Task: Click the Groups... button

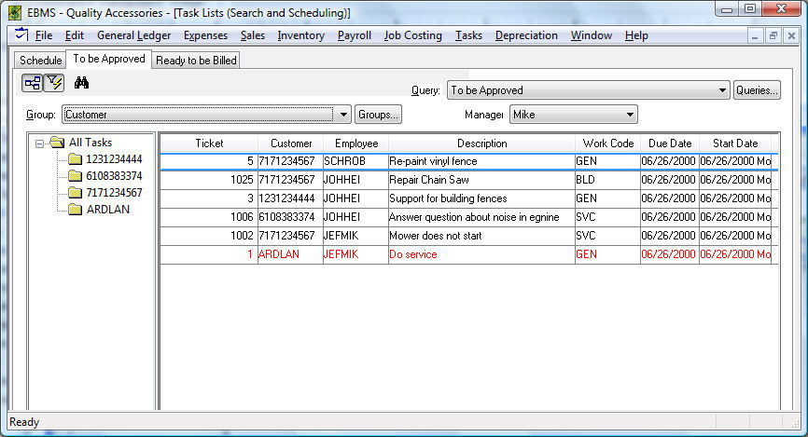Action: click(x=378, y=115)
